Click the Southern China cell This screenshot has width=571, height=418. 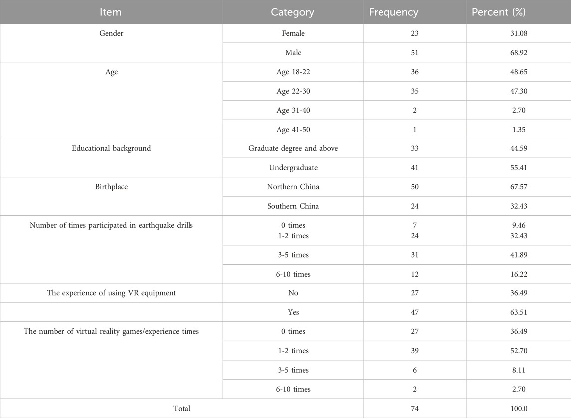tap(292, 206)
